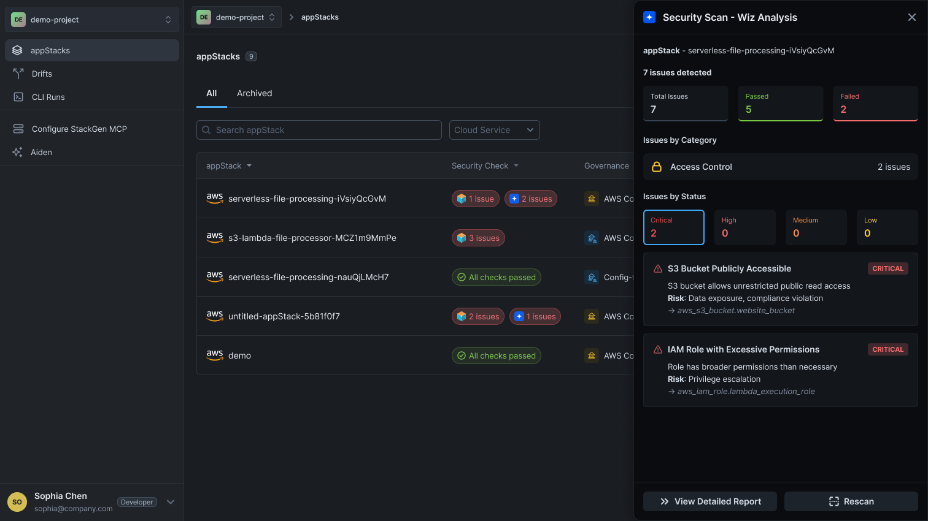This screenshot has width=928, height=521.
Task: Click the Search appStack input field
Action: point(319,130)
